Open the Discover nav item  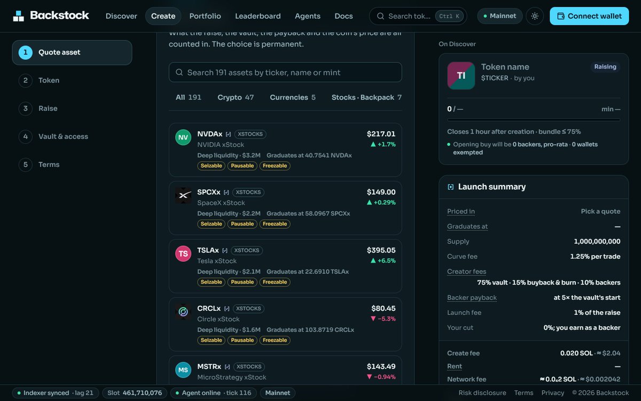tap(121, 16)
